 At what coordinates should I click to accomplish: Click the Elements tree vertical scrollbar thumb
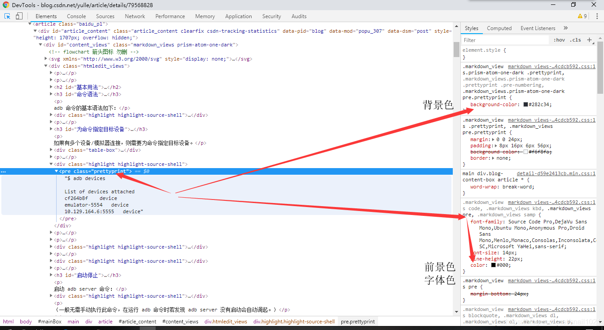[456, 50]
